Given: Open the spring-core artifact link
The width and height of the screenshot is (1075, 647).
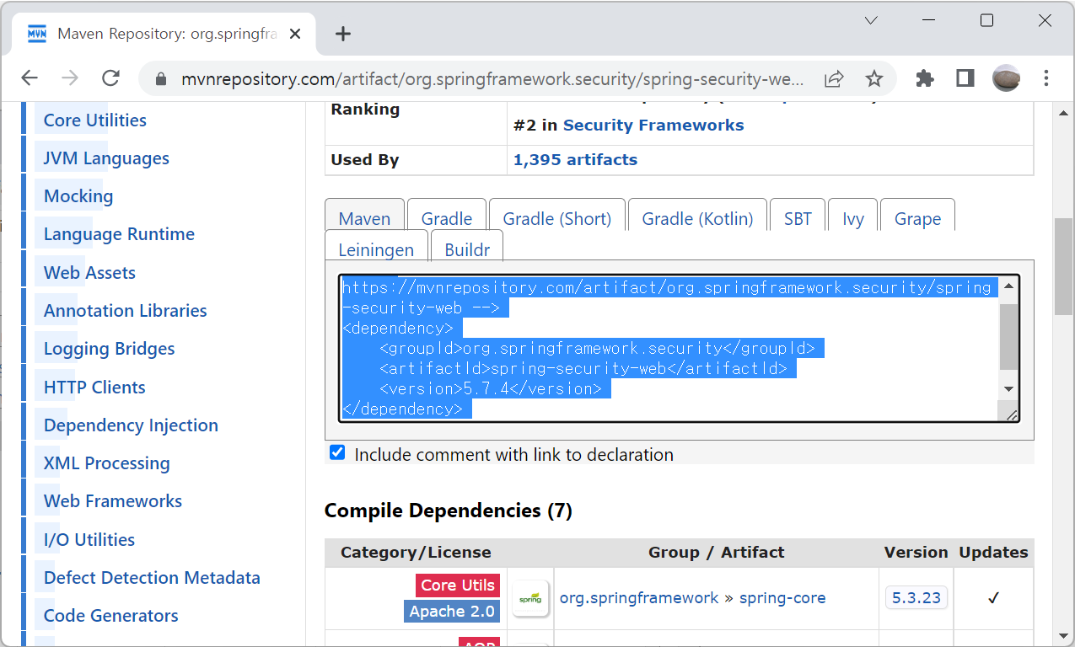Looking at the screenshot, I should click(782, 598).
